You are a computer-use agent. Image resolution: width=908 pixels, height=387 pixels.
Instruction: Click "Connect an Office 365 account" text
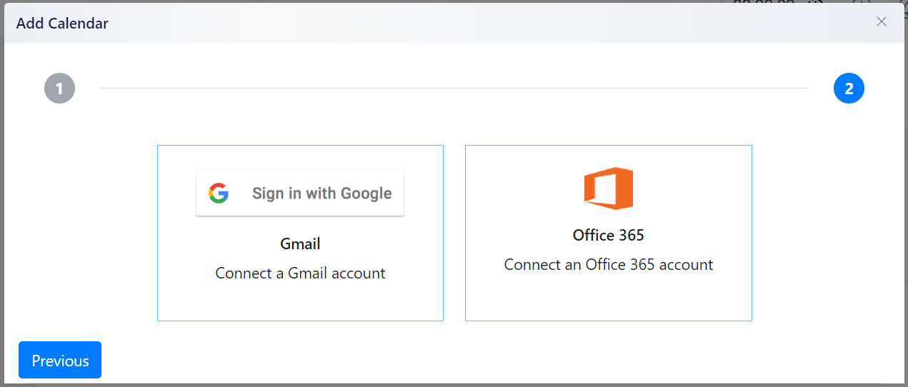(x=609, y=264)
